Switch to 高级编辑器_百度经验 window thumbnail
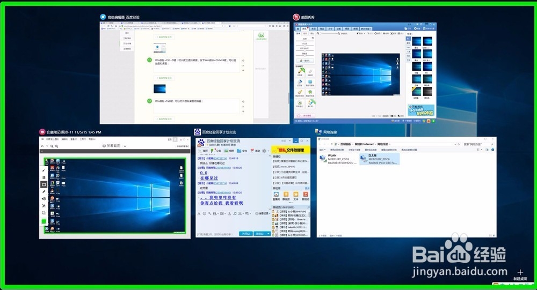 [194, 72]
